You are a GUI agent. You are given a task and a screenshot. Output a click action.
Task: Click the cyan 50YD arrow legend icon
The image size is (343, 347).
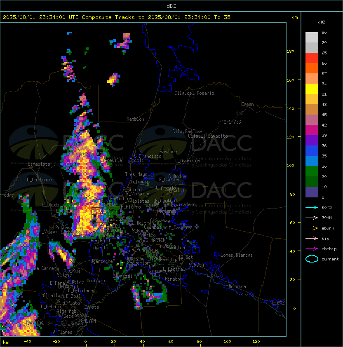point(312,207)
